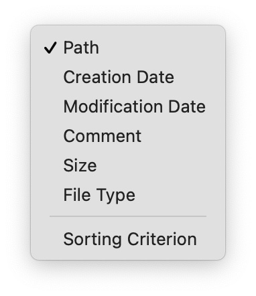Choose File Type in the menu
The height and width of the screenshot is (296, 256).
(128, 195)
